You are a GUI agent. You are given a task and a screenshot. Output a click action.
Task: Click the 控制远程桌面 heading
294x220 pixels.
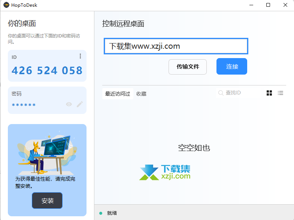[x=123, y=24]
